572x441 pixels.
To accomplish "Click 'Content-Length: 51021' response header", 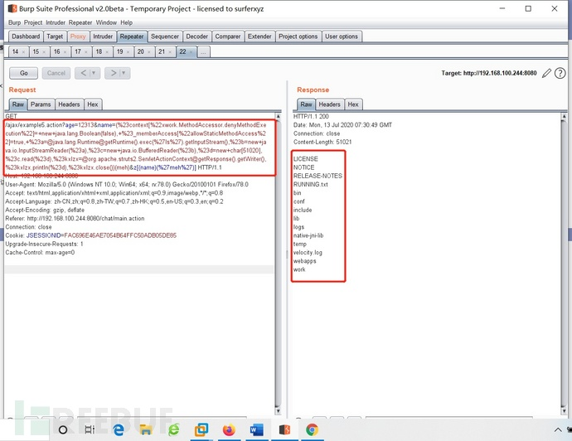I will [x=322, y=142].
